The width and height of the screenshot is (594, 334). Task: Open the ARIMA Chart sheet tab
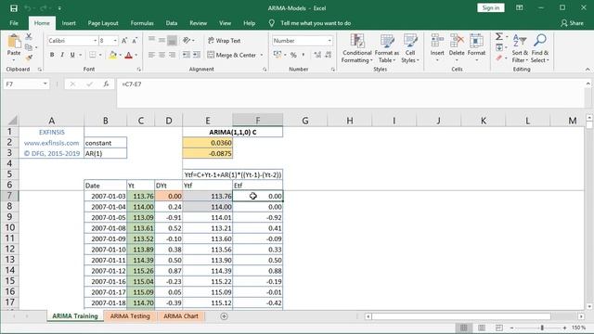181,315
